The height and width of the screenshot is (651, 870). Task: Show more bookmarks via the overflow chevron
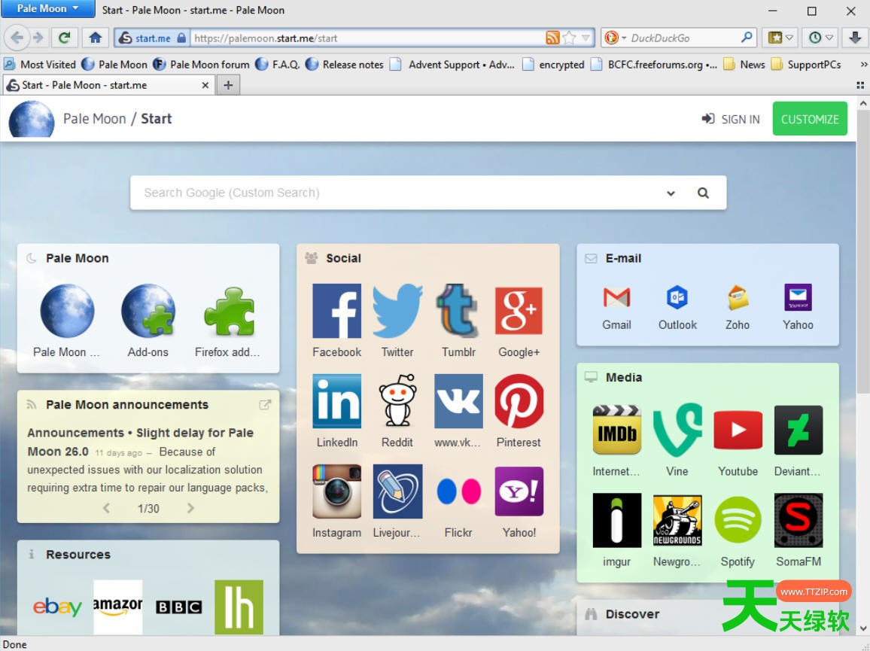tap(863, 65)
